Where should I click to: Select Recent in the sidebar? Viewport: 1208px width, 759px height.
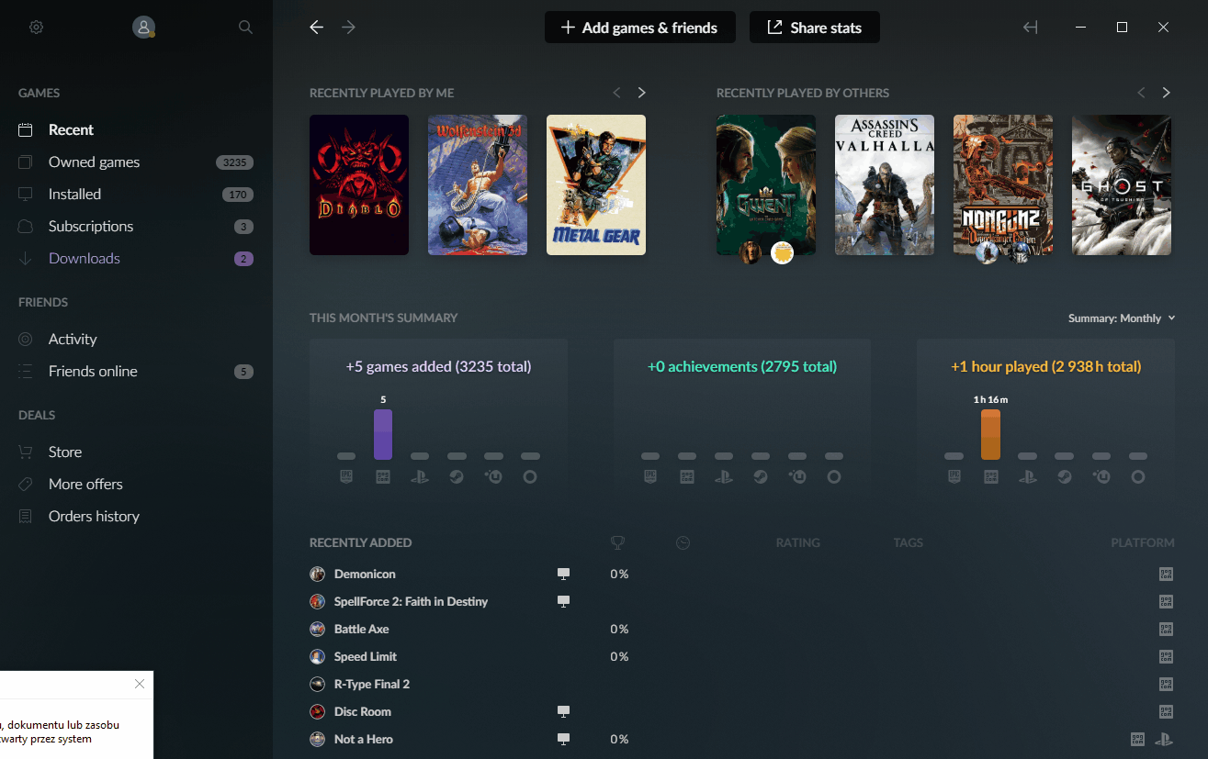136,130
